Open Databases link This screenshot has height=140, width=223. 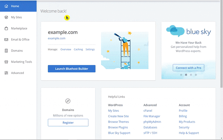(150, 127)
